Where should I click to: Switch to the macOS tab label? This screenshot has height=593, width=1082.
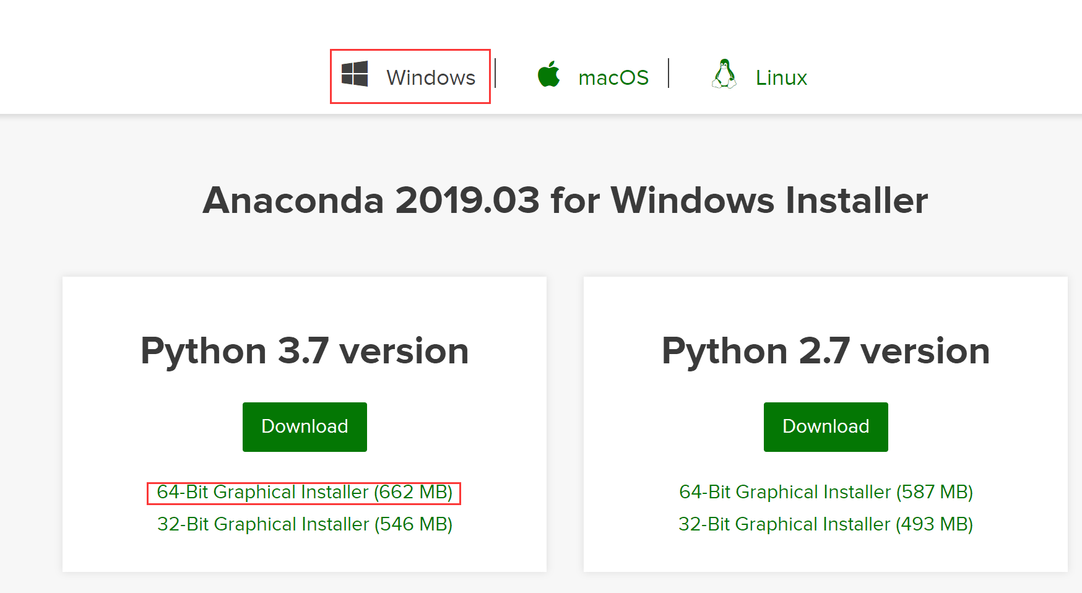pos(613,77)
